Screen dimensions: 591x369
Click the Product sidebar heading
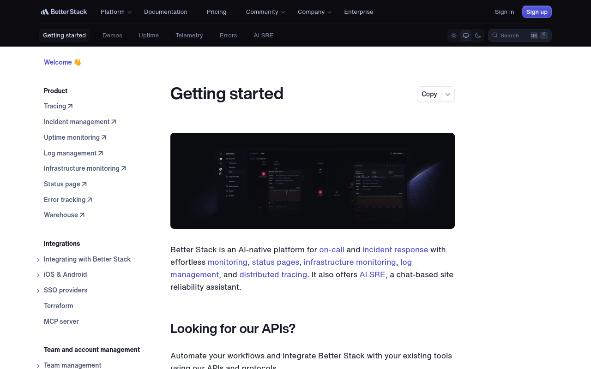(x=56, y=91)
